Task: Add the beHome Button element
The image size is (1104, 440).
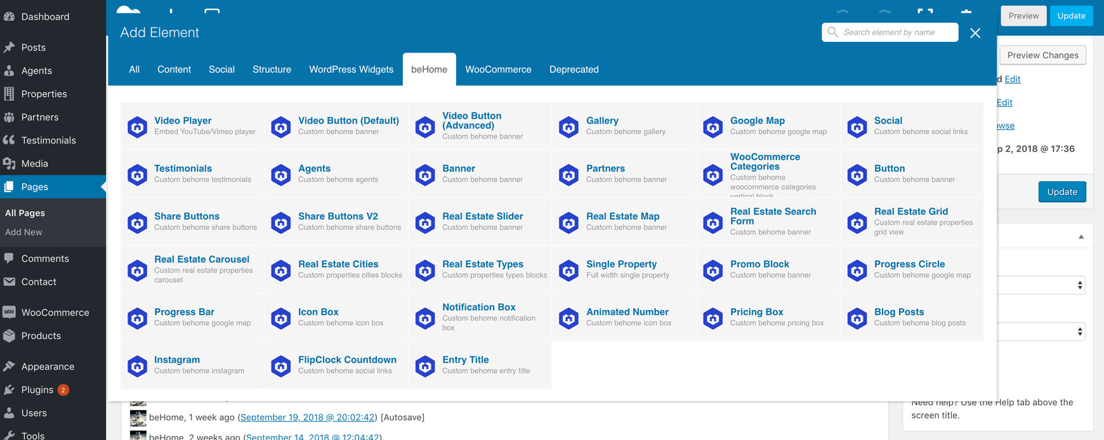Action: (x=912, y=174)
